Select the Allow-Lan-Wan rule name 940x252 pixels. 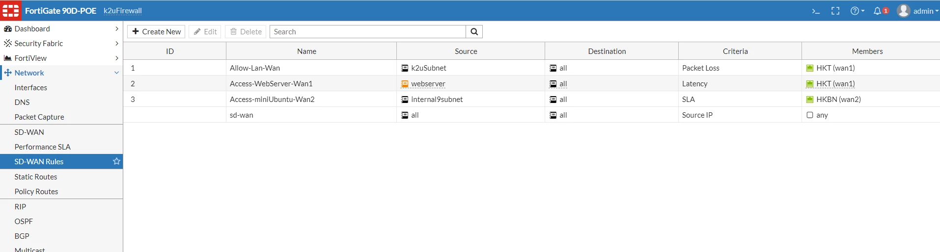pos(255,68)
